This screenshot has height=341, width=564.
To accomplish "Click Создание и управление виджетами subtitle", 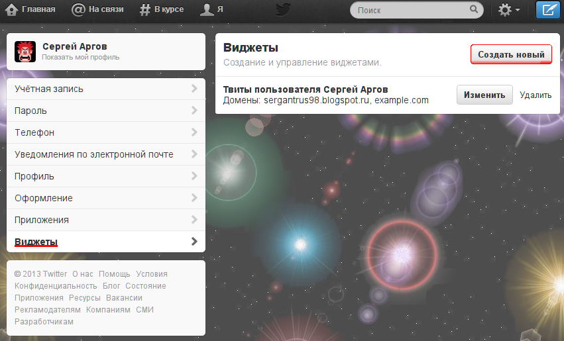I will (x=302, y=62).
